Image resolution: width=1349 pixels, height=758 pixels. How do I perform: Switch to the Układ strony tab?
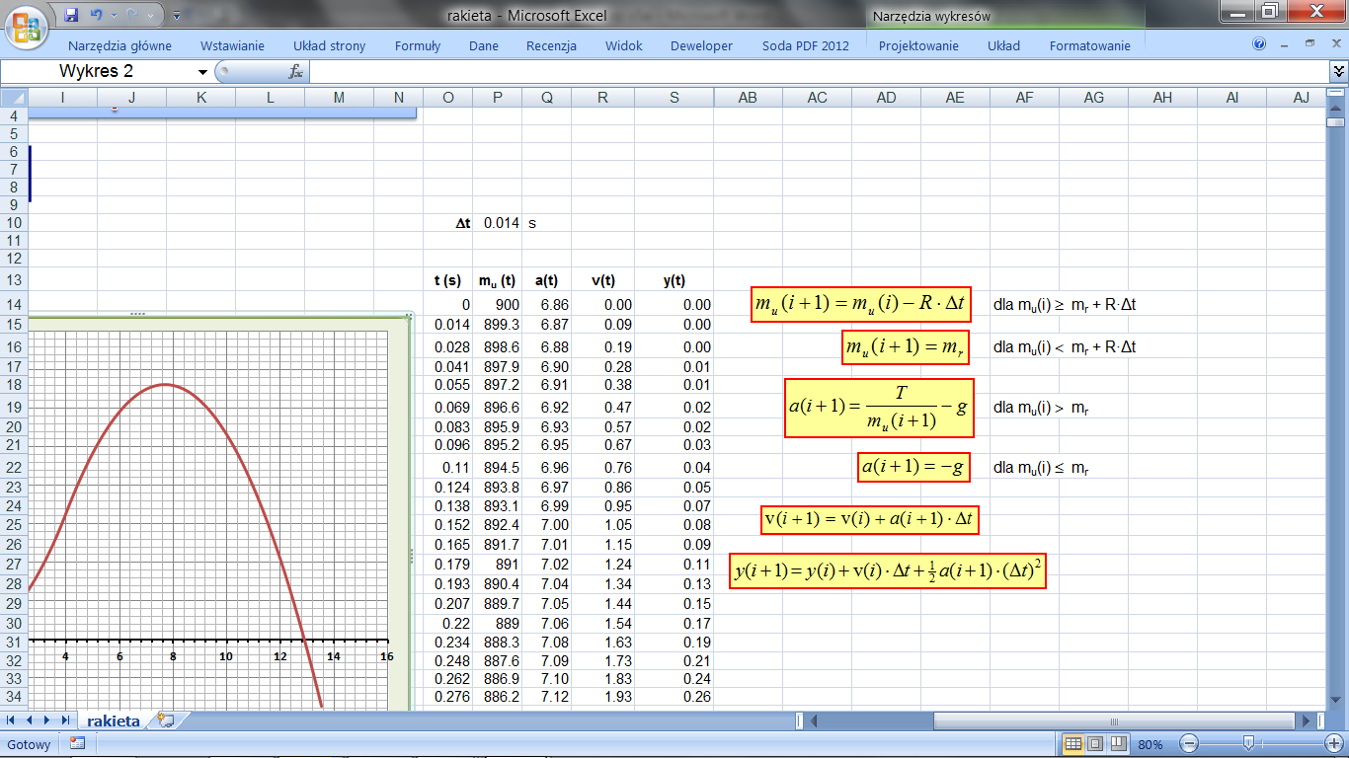pyautogui.click(x=329, y=45)
